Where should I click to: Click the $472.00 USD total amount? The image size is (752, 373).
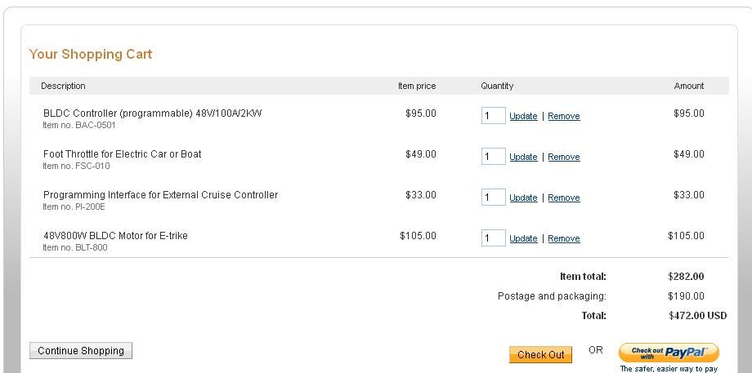tap(697, 316)
